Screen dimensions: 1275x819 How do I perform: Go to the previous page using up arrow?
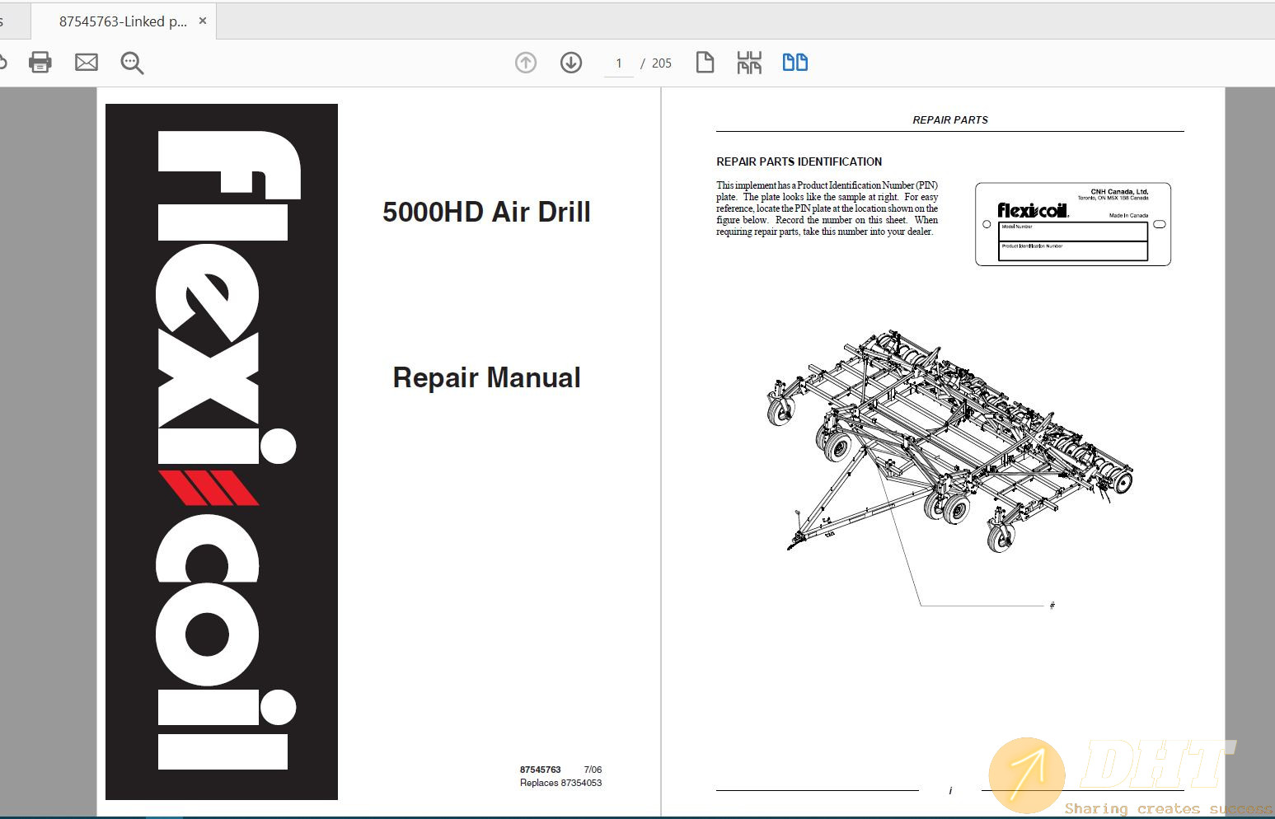(525, 62)
